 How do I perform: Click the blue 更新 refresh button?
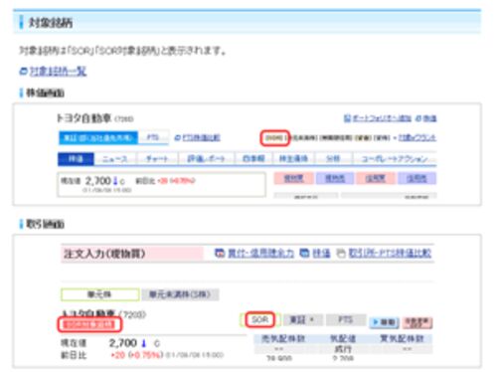point(385,322)
